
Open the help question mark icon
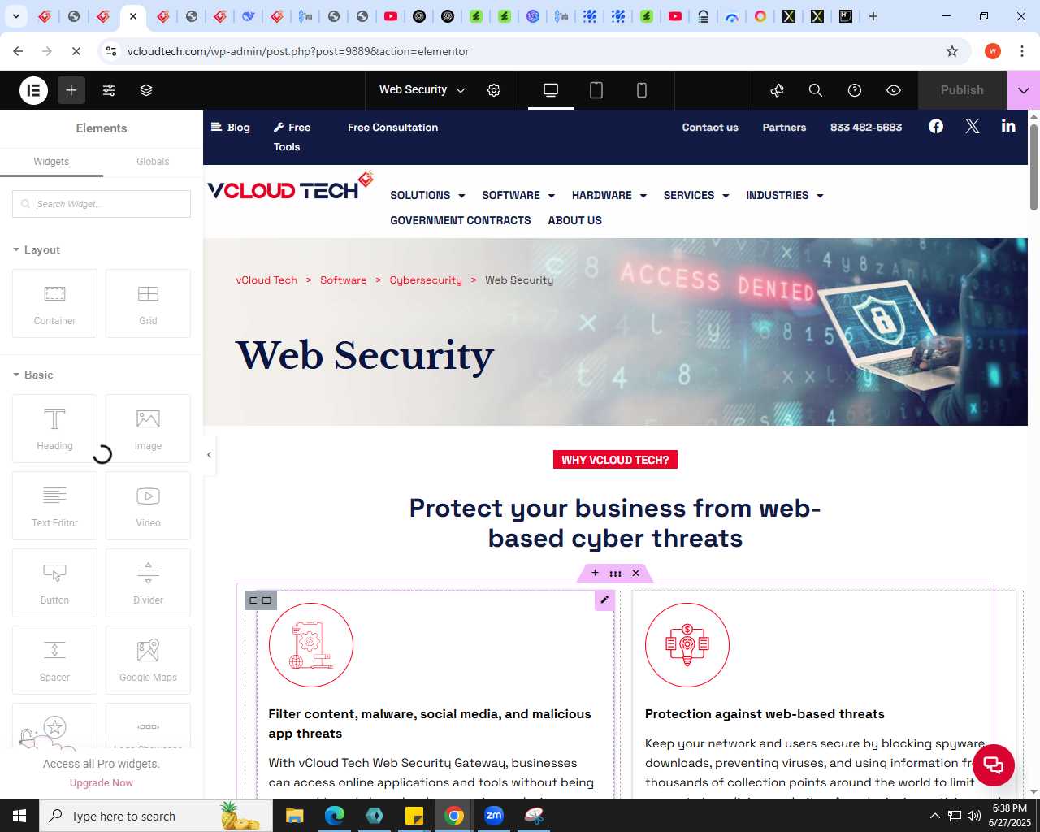855,90
